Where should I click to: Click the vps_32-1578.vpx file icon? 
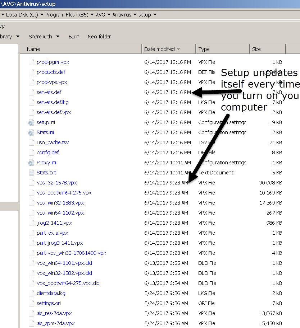(31, 183)
